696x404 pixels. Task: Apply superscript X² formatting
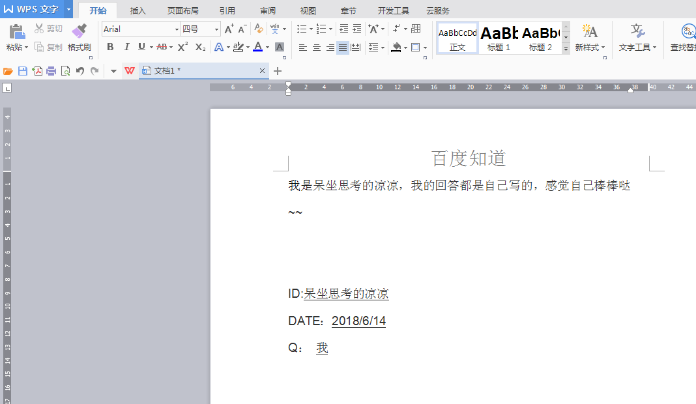(x=183, y=47)
